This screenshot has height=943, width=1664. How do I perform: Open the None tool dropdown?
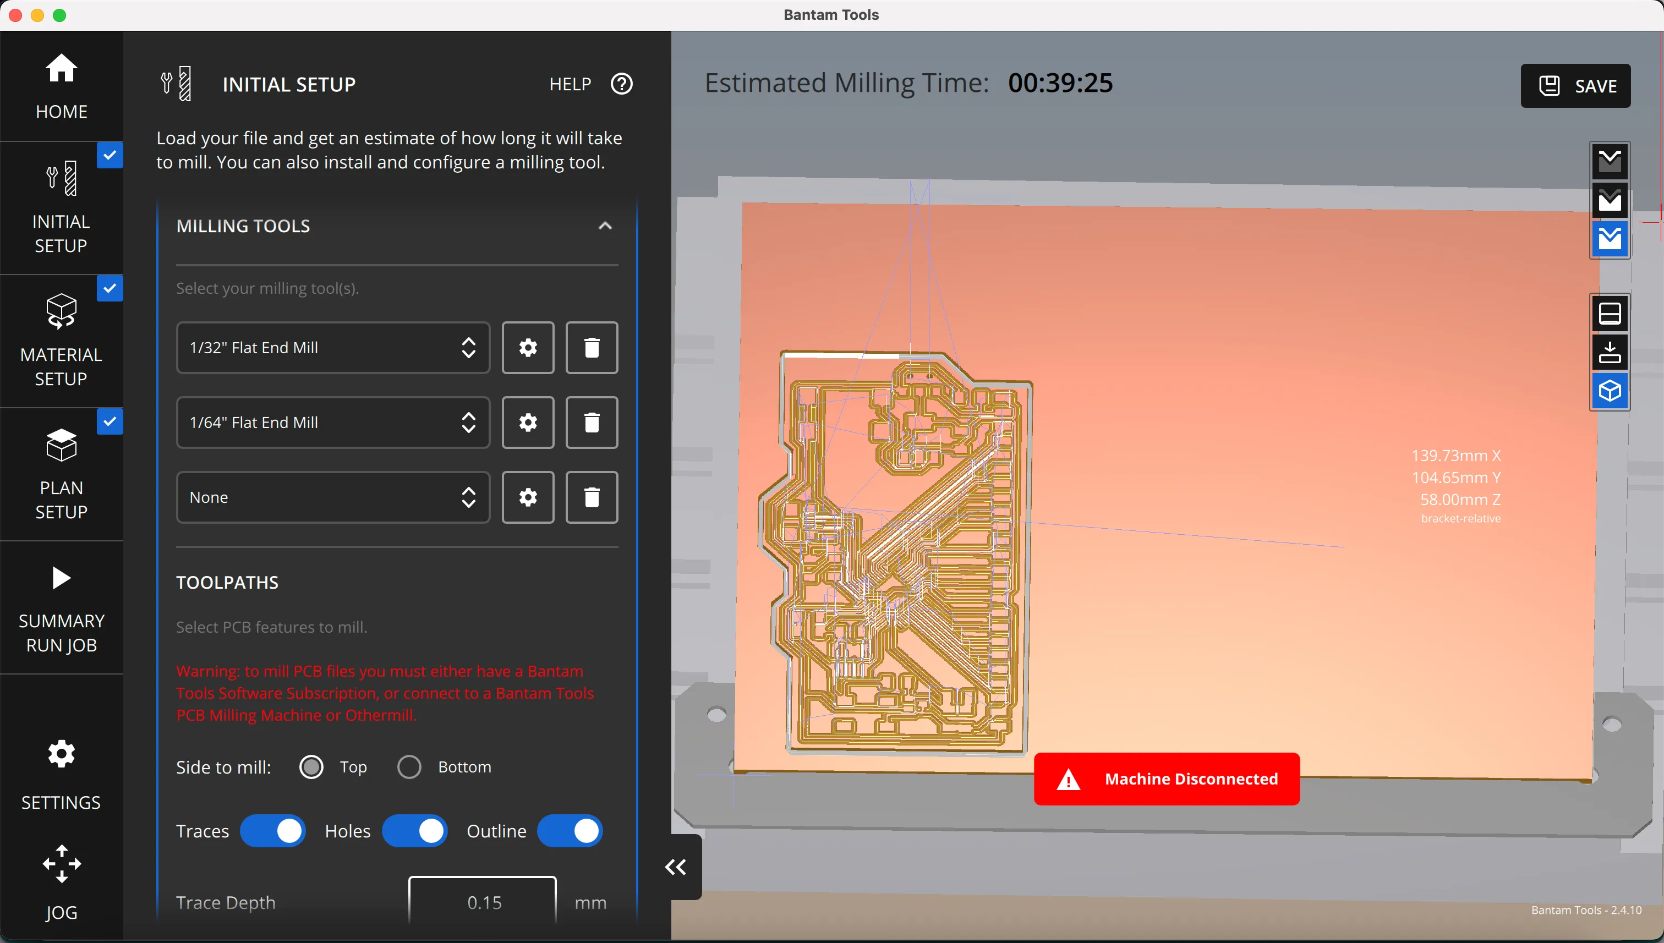pos(333,497)
